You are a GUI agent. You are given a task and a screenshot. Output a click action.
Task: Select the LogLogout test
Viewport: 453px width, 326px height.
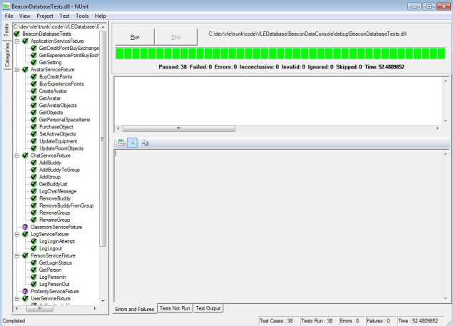point(51,248)
